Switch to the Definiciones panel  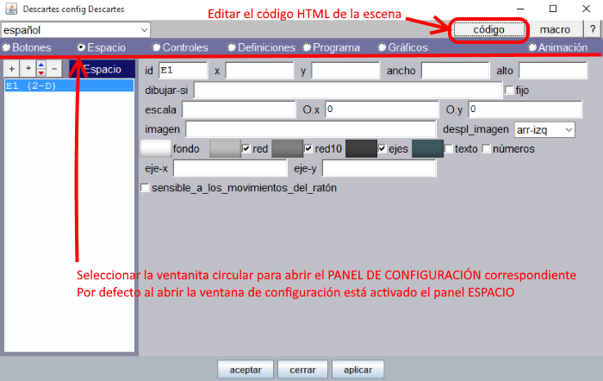[x=231, y=47]
